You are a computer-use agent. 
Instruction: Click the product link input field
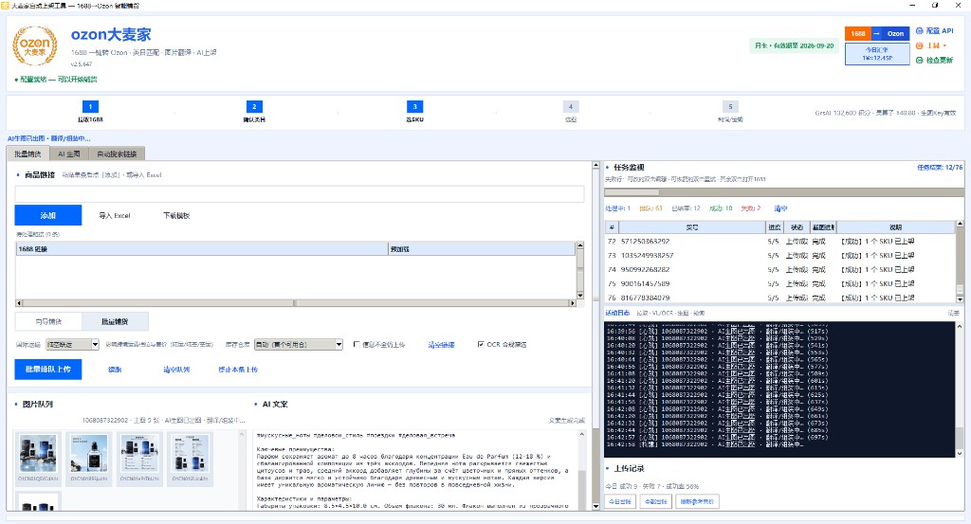coord(300,194)
